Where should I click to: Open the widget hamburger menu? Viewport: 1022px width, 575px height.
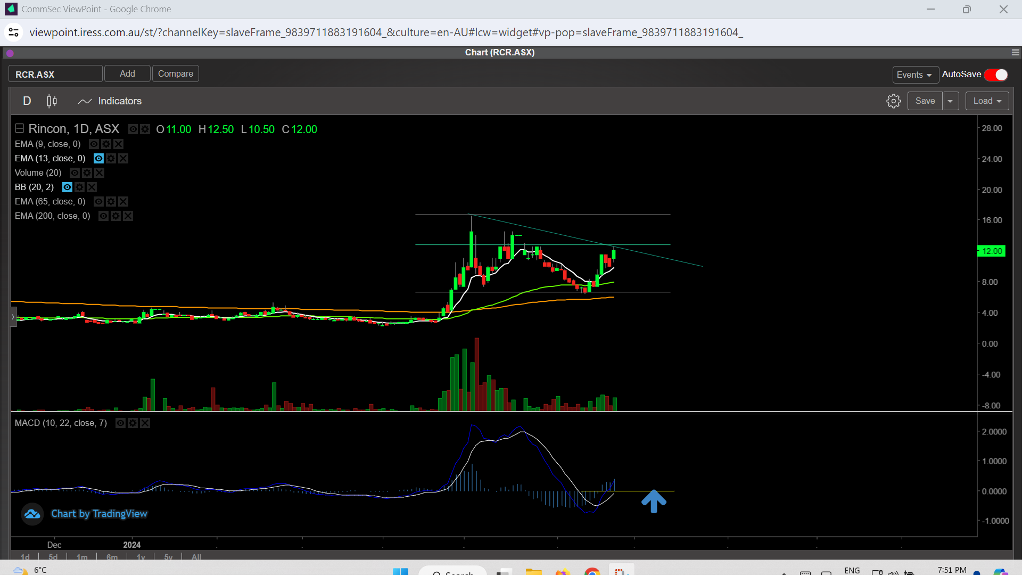pyautogui.click(x=1016, y=53)
